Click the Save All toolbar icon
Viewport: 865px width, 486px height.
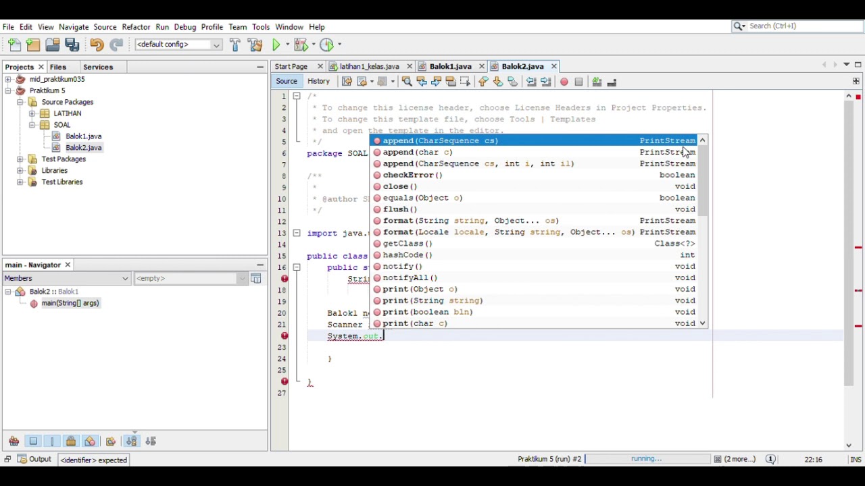[72, 45]
